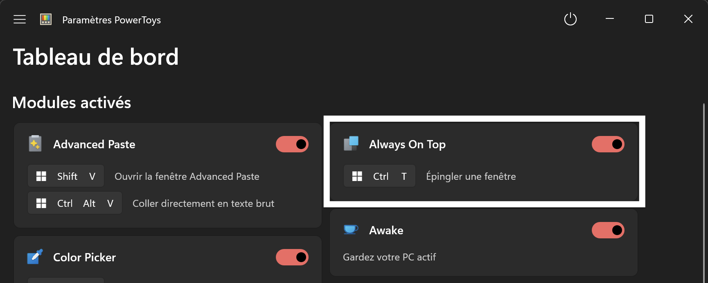Open the Awake module page
This screenshot has width=708, height=283.
(386, 230)
